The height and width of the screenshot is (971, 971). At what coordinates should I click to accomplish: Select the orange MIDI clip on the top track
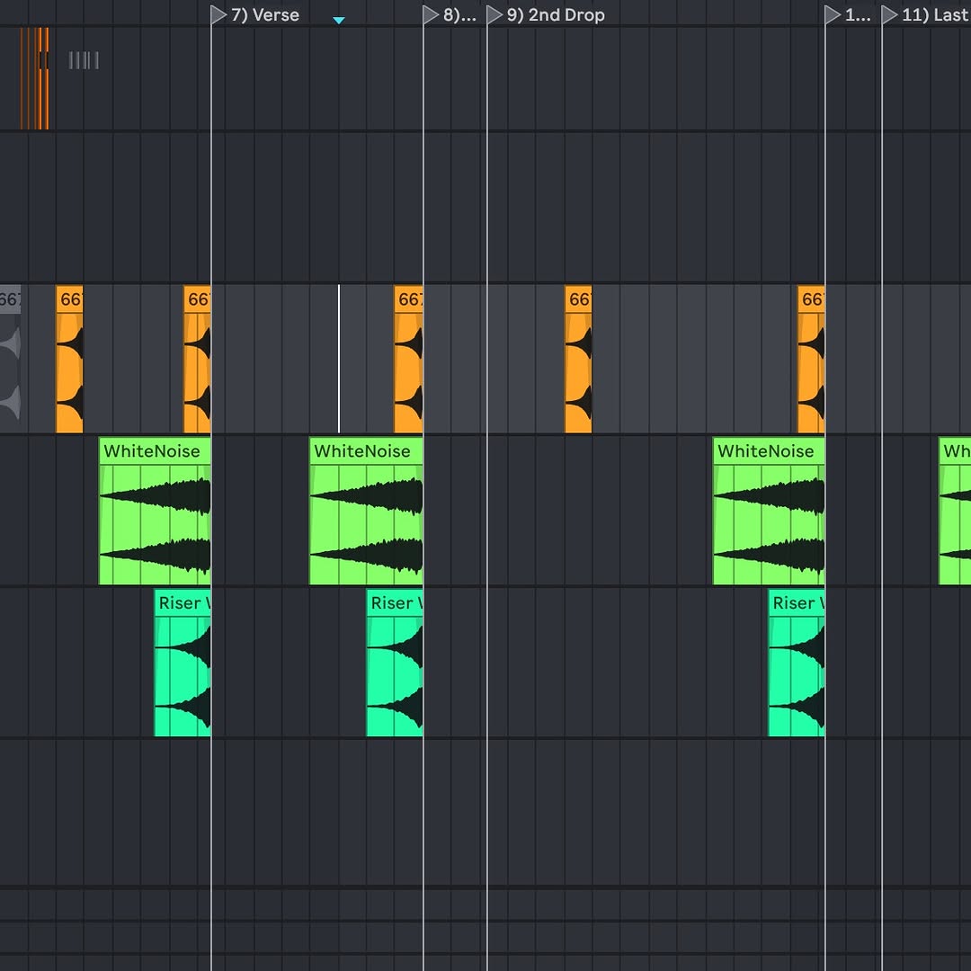(x=35, y=78)
